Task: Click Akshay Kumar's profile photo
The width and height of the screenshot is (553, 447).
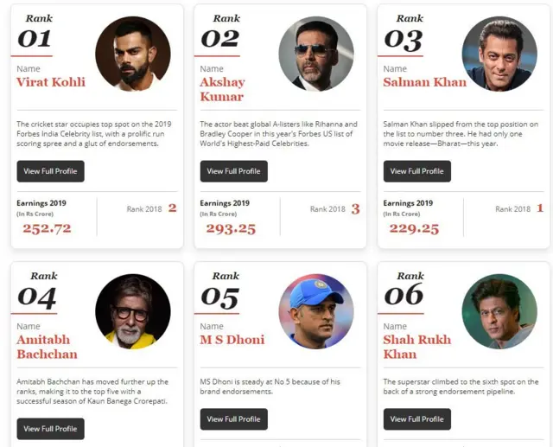Action: point(315,54)
